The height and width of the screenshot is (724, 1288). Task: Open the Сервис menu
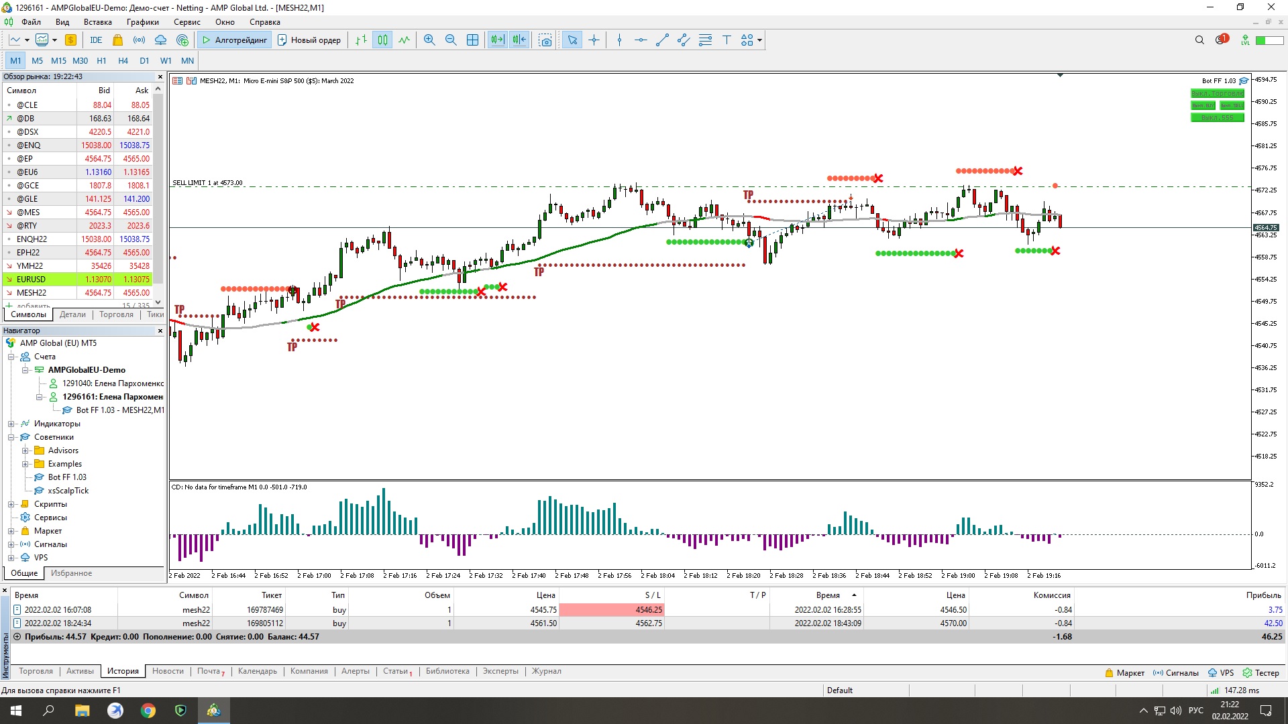coord(186,22)
